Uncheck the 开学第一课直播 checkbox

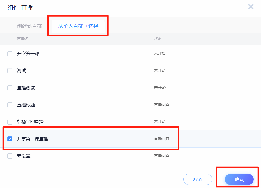pyautogui.click(x=10, y=139)
